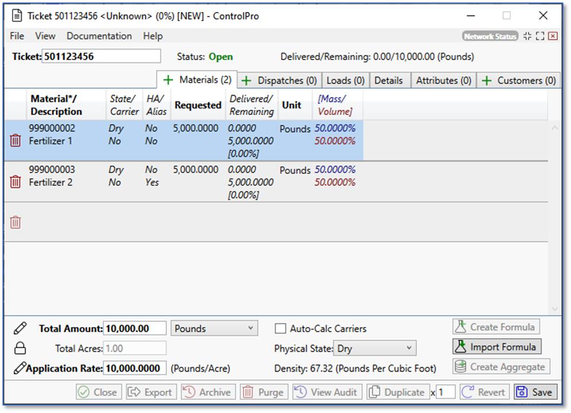Click the green plus on Customers tab

pos(486,81)
